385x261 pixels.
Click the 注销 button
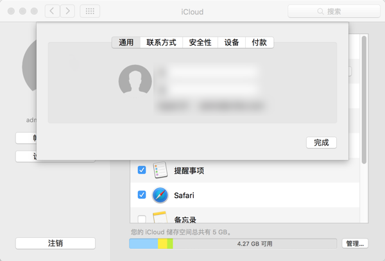point(55,243)
